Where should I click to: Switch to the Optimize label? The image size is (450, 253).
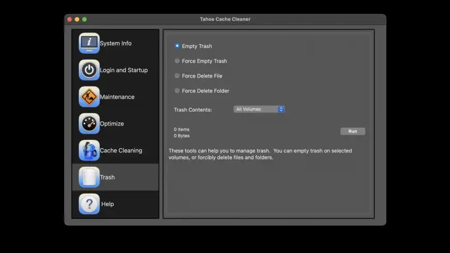112,124
